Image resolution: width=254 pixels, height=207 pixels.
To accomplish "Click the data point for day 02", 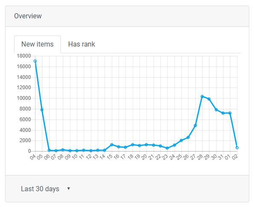I will [237, 148].
